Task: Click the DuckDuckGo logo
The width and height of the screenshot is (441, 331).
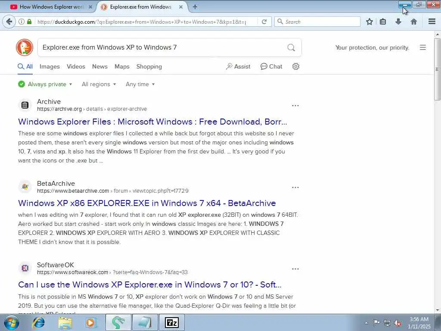Action: pyautogui.click(x=25, y=47)
